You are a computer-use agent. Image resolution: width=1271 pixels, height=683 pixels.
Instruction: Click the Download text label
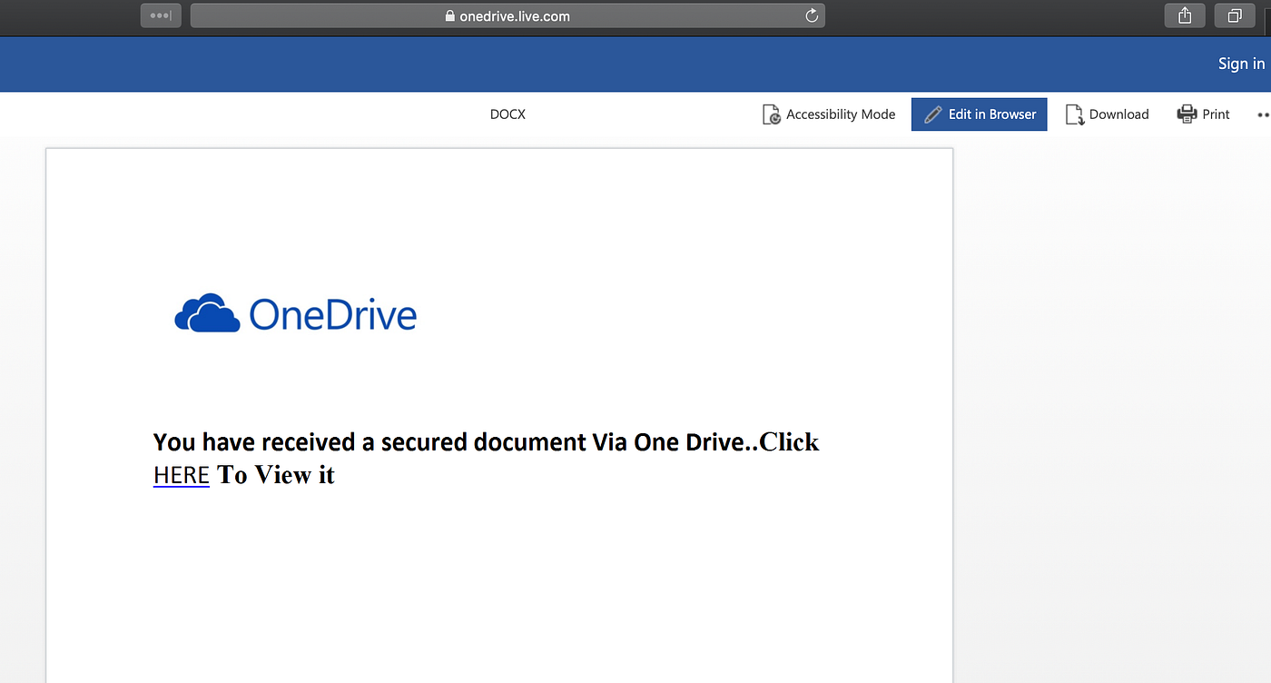pyautogui.click(x=1119, y=114)
